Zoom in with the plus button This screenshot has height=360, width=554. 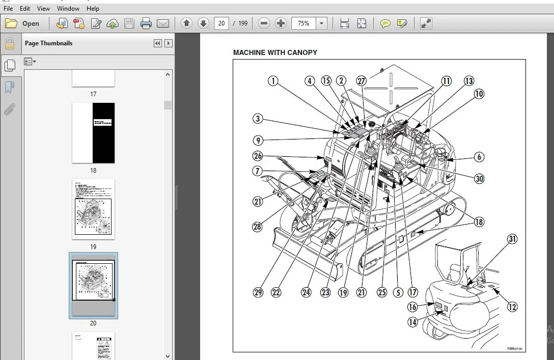point(281,23)
